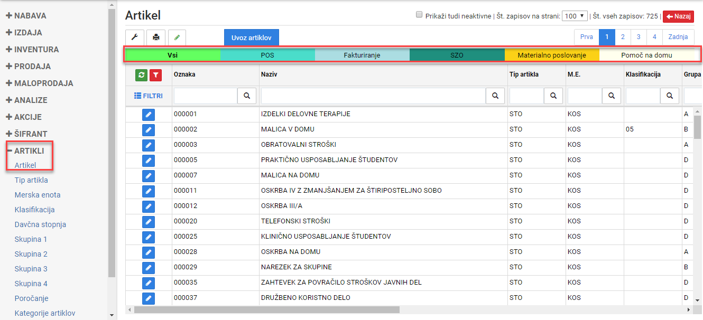Open records per page dropdown
This screenshot has width=703, height=320.
pyautogui.click(x=575, y=16)
